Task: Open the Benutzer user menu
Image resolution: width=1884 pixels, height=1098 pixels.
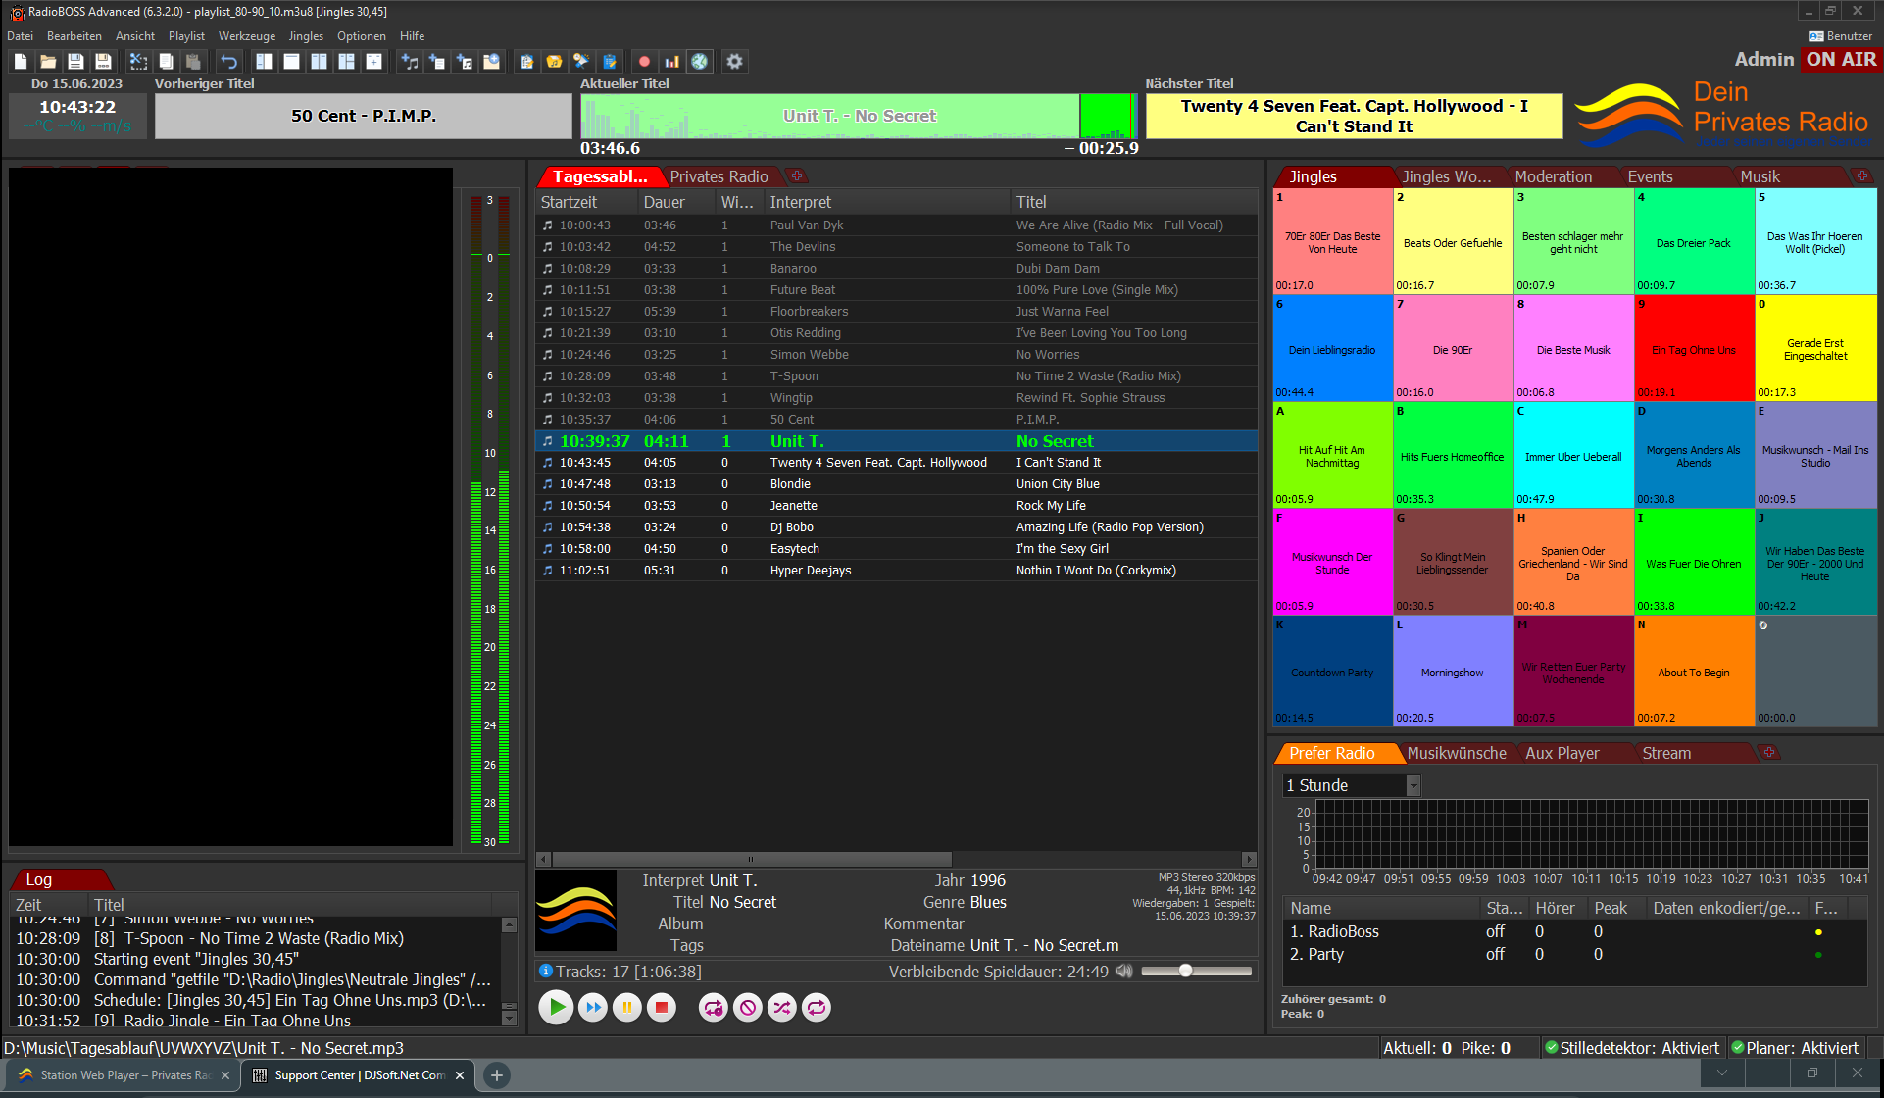Action: pos(1840,36)
